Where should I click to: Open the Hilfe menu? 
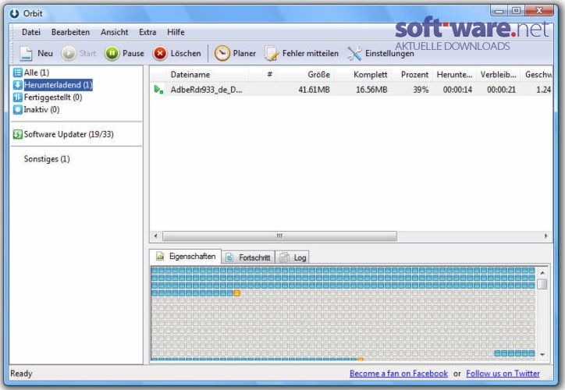point(176,32)
